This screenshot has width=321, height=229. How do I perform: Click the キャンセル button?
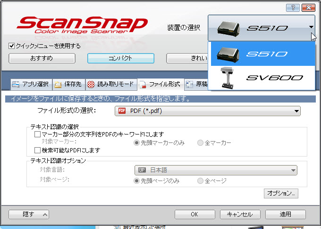tap(240, 214)
